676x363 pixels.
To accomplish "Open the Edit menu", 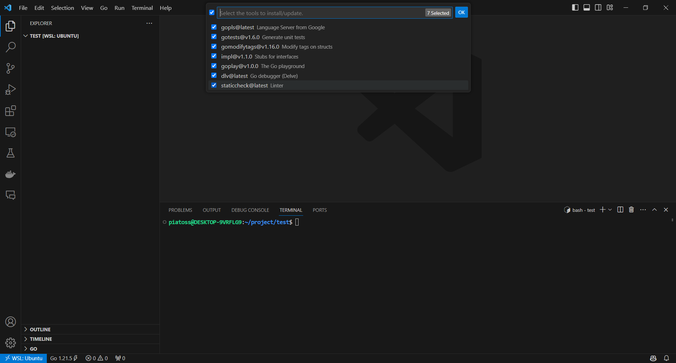I will [39, 8].
